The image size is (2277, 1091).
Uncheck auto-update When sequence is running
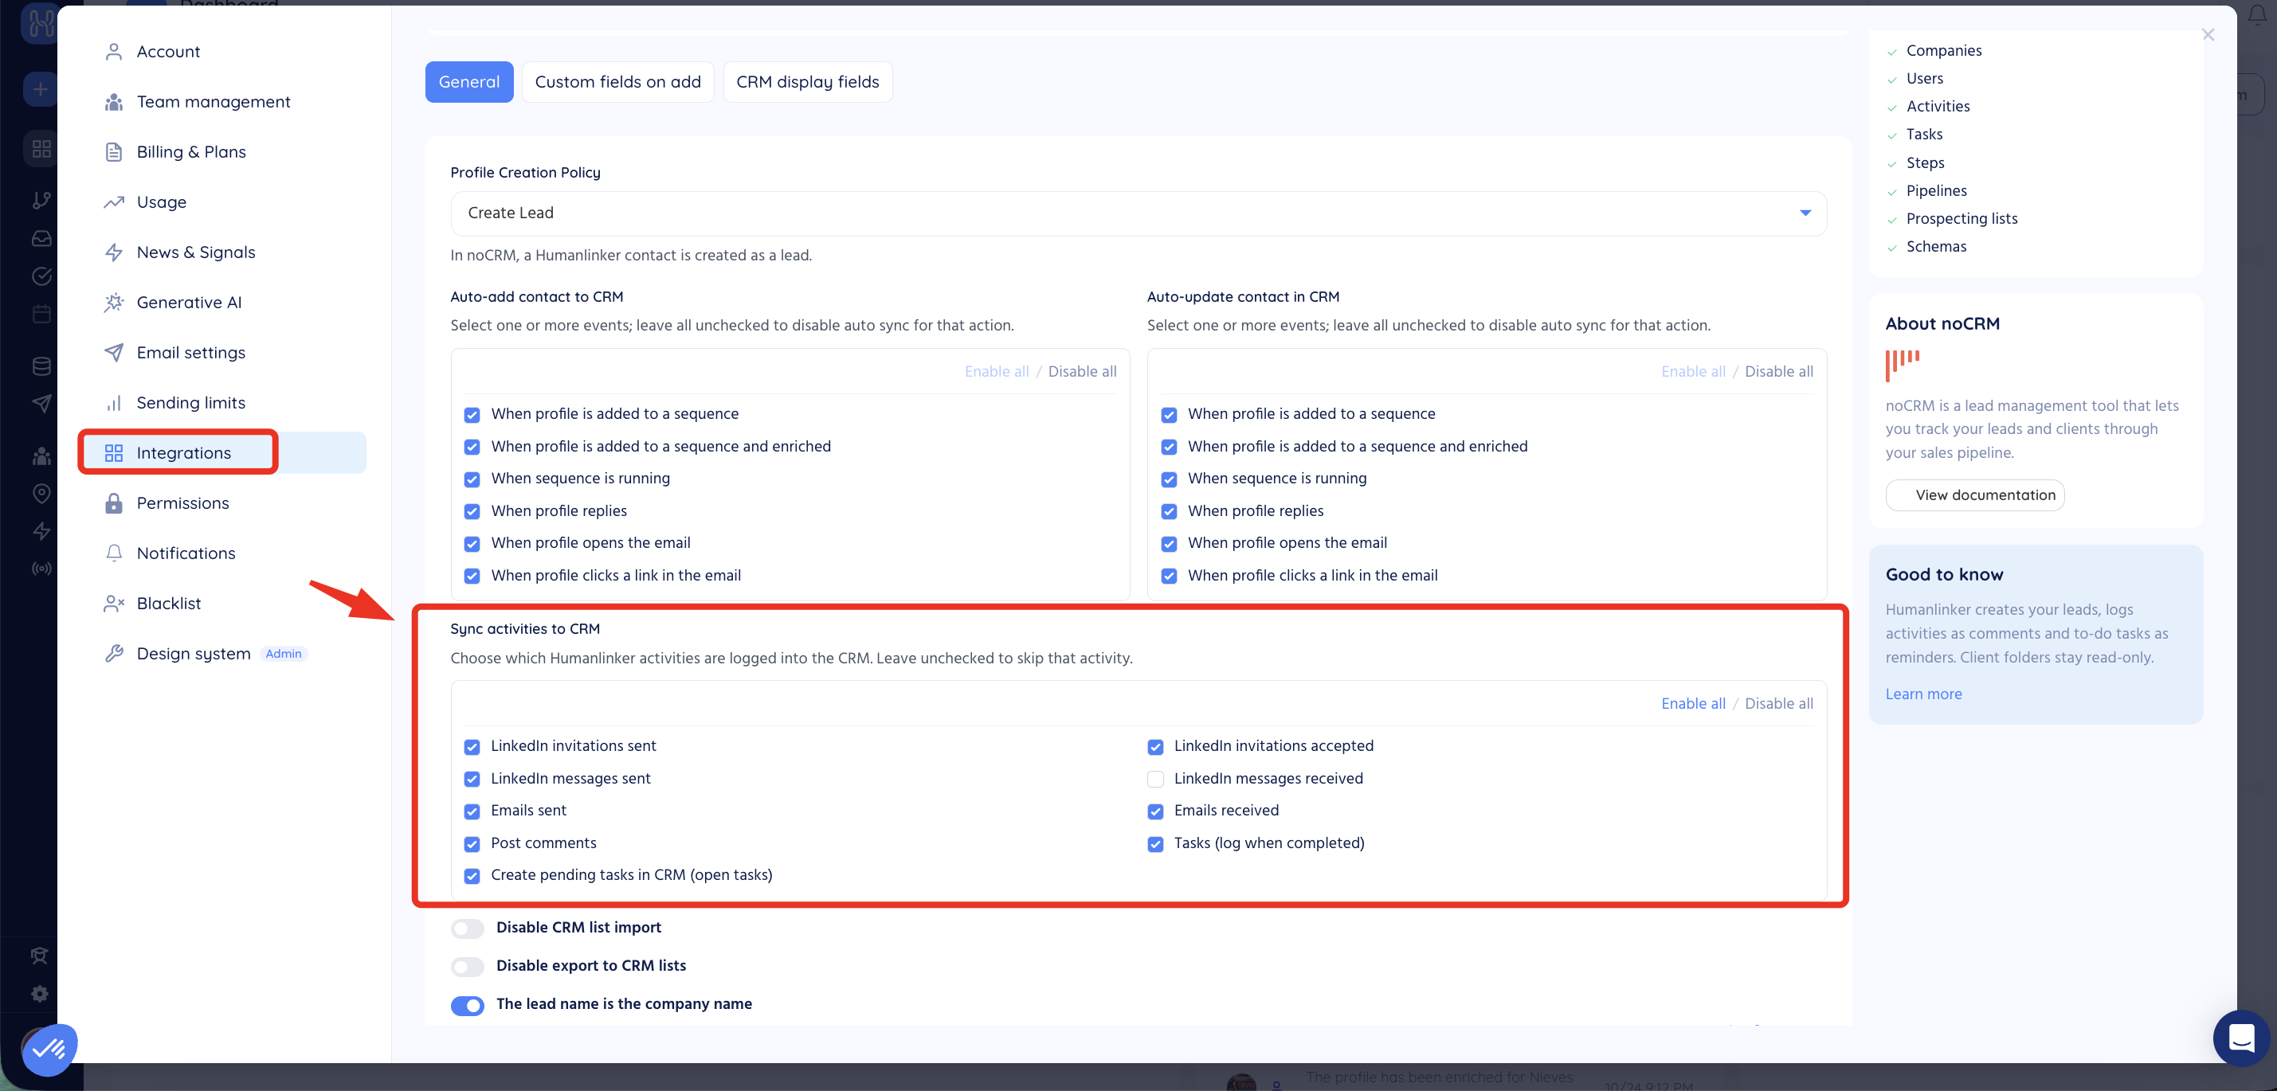[x=1169, y=479]
